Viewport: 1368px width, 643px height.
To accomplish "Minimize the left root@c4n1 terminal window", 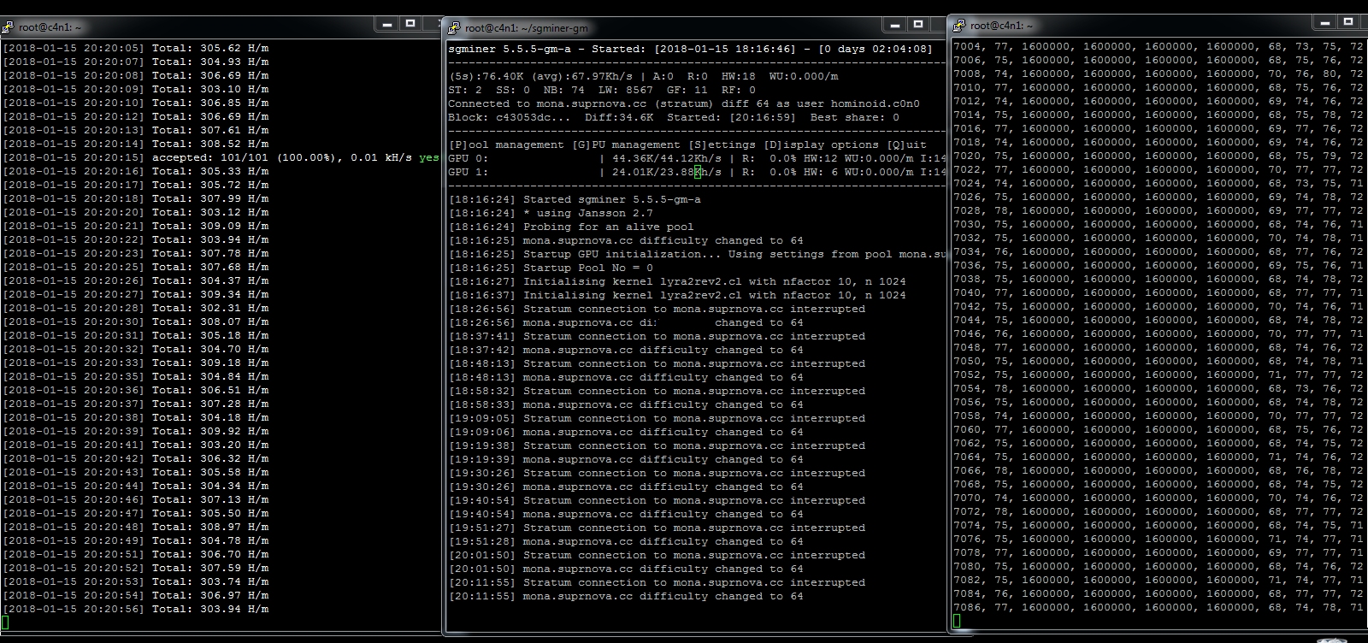I will pos(387,24).
